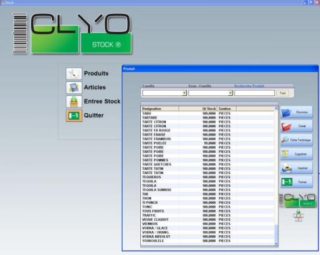Expand the Sous-Famille dropdown
The height and width of the screenshot is (255, 320).
[x=230, y=93]
